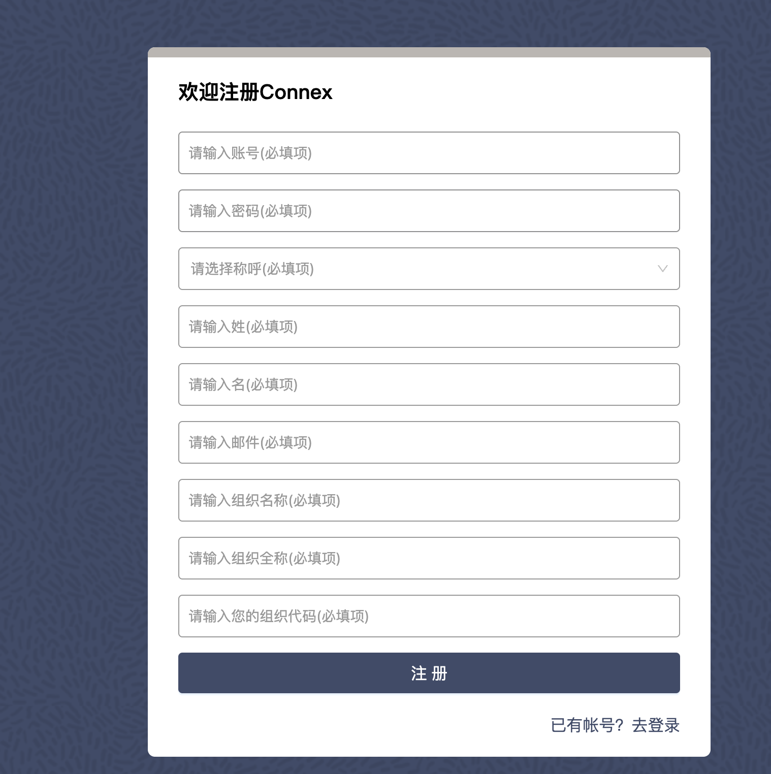
Task: Click the 请输入组织全称 organization full name field
Action: [x=429, y=558]
